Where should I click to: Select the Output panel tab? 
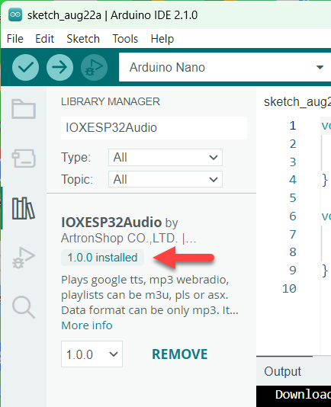pos(283,371)
